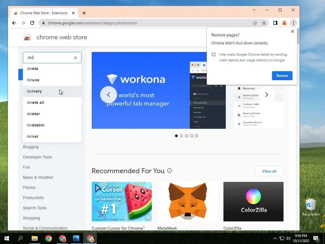Select the fifth carousel dot
The width and height of the screenshot is (325, 244).
tap(196, 136)
